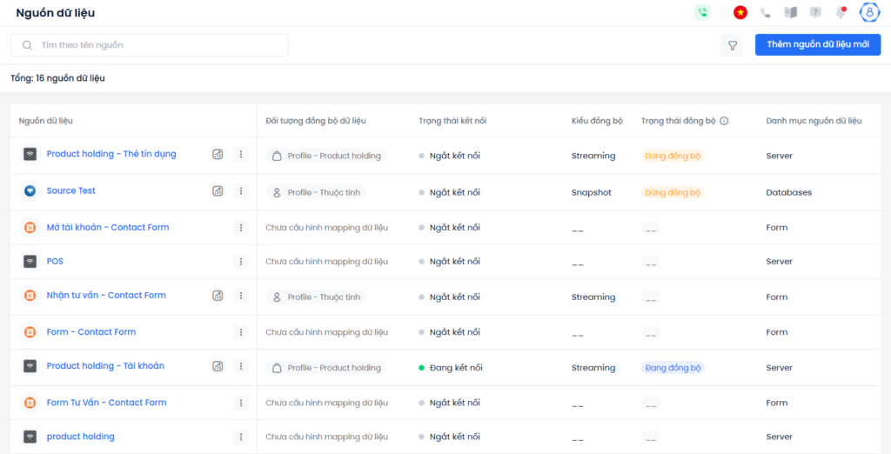Viewport: 891px width, 454px height.
Task: Expand options menu for product holding row
Action: click(x=241, y=437)
